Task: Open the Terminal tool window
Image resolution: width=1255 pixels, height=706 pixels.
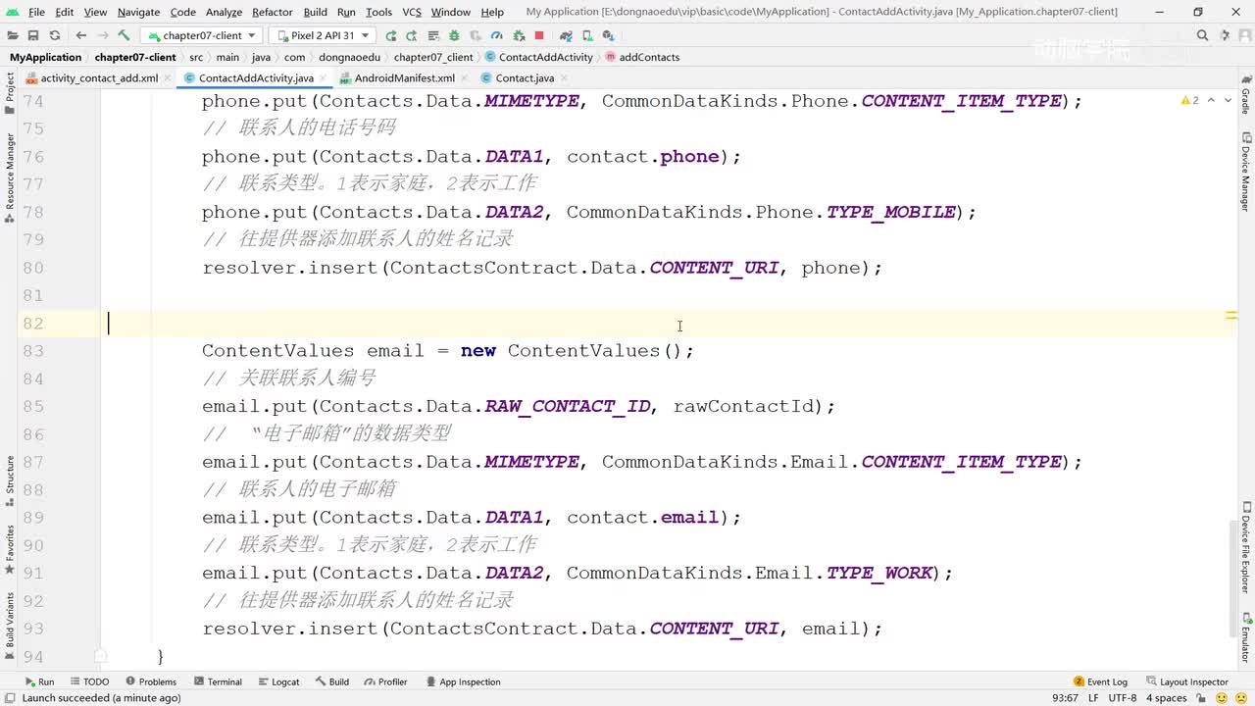Action: pyautogui.click(x=218, y=681)
